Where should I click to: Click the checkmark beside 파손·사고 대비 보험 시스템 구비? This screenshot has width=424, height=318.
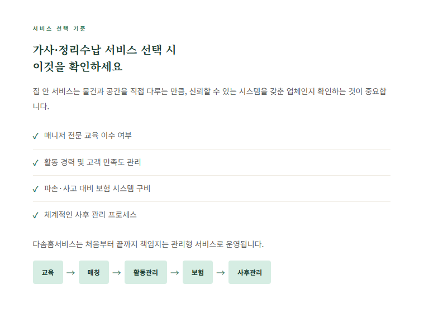(x=36, y=189)
